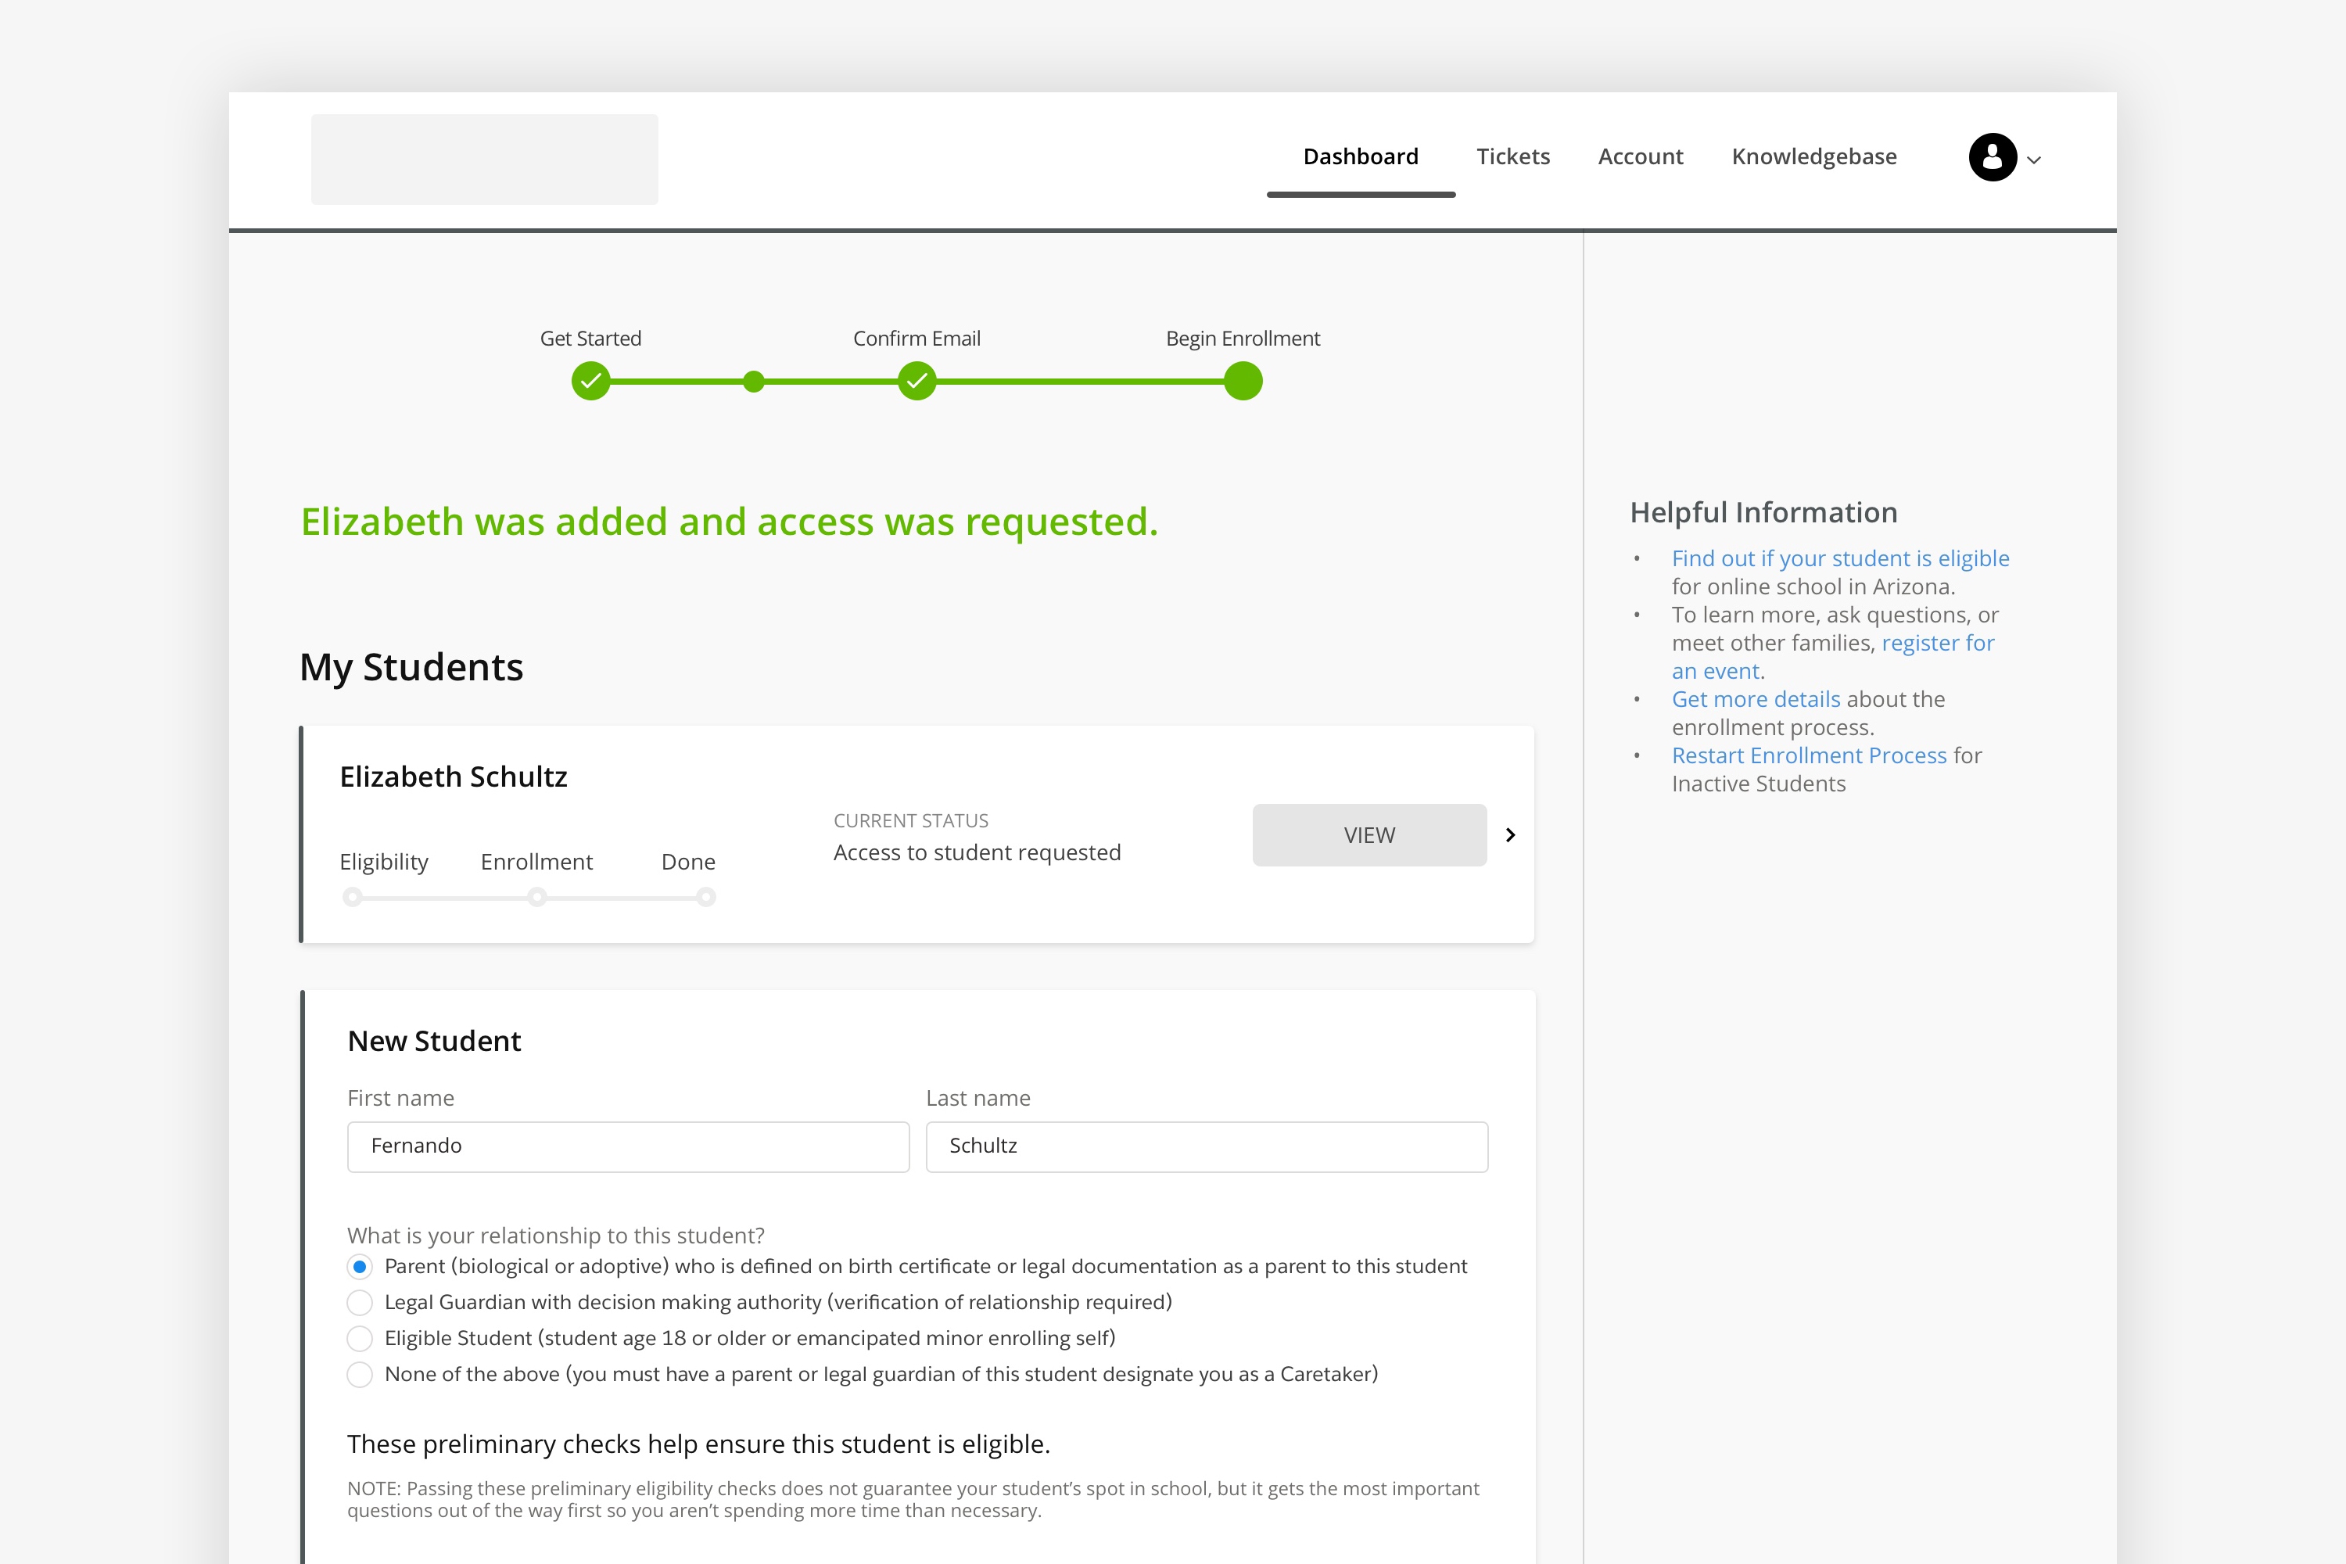Click the New Student heading
Screen dimensions: 2346x1564
point(434,1042)
